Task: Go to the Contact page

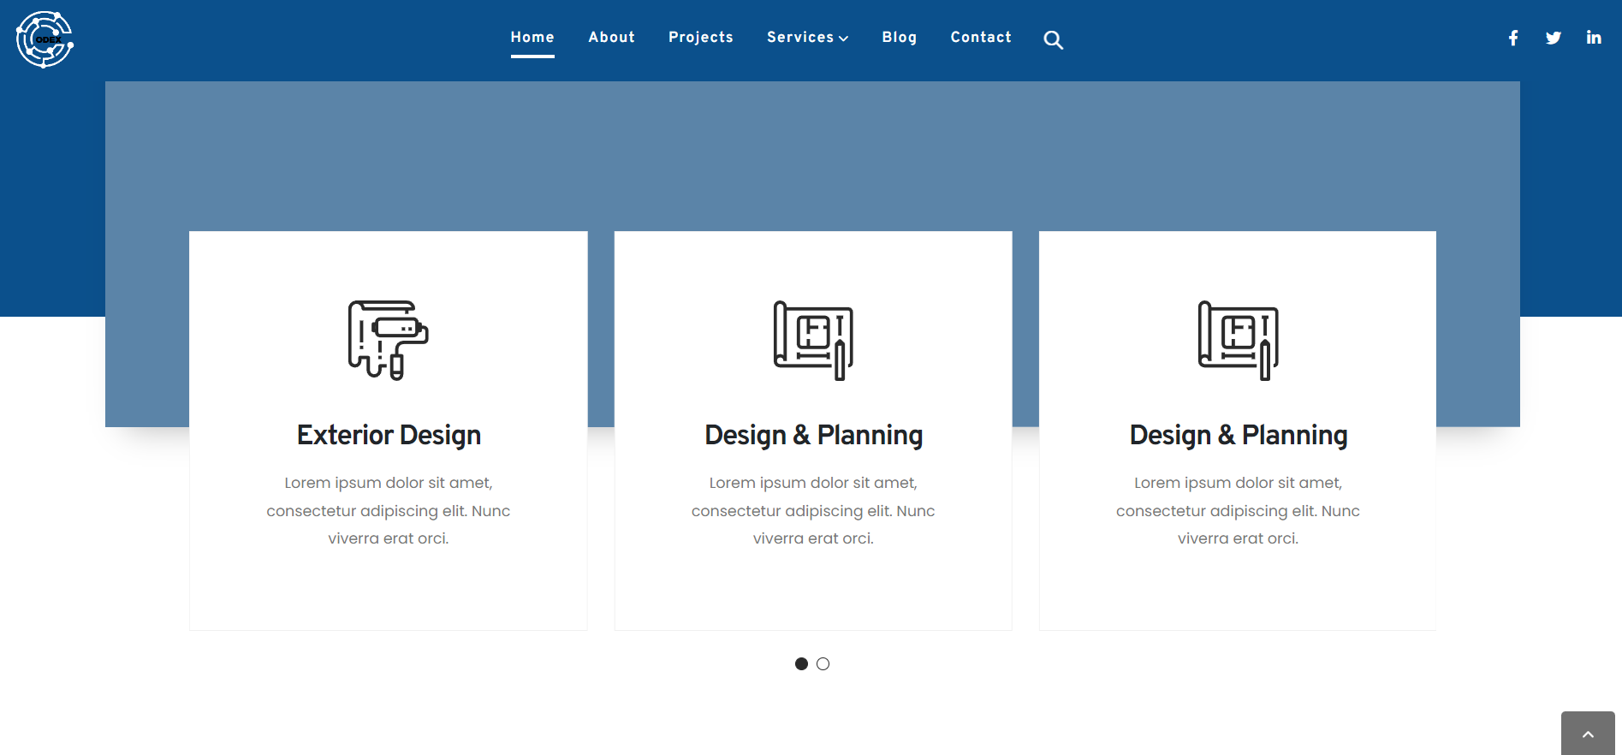Action: 981,38
